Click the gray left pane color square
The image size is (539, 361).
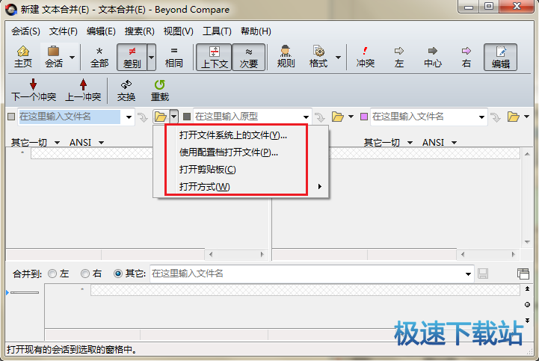(x=11, y=117)
